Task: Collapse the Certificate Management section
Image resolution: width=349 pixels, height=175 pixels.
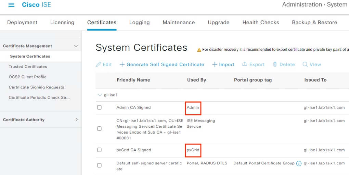Action: click(76, 46)
